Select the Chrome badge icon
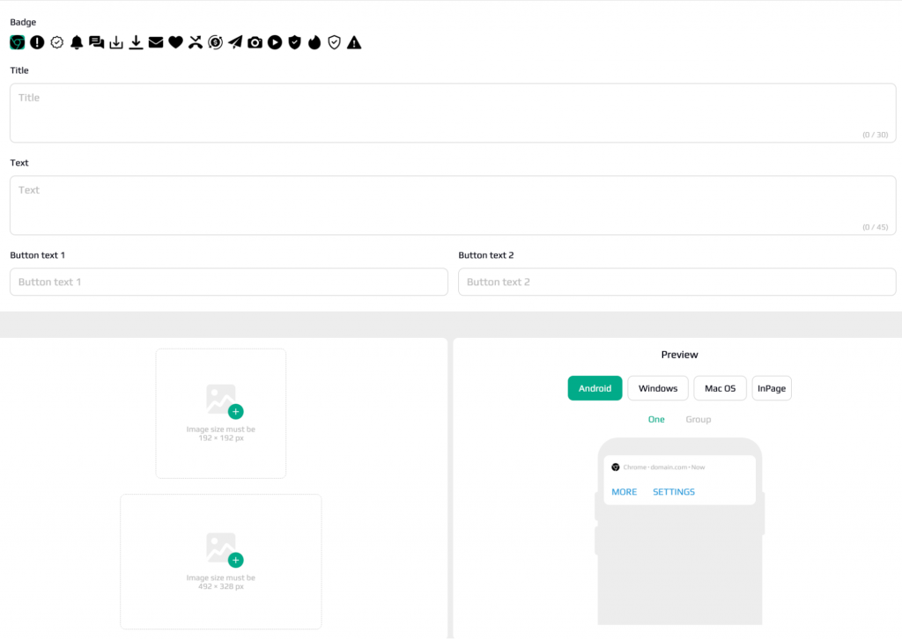Image resolution: width=902 pixels, height=639 pixels. tap(18, 42)
